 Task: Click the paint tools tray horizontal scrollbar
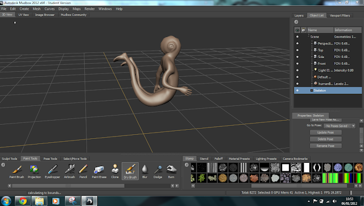click(68, 186)
